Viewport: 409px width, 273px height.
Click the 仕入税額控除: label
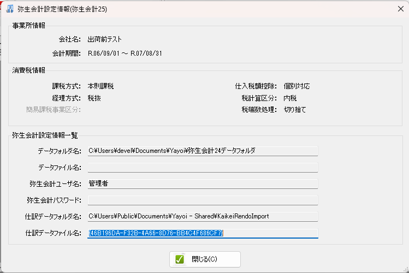(256, 86)
